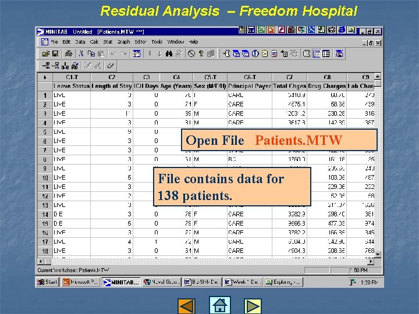
Task: Open the Stat menu
Action: (108, 42)
